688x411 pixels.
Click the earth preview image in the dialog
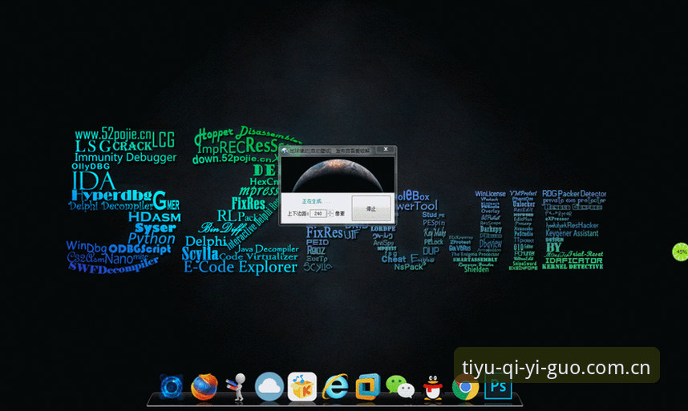pyautogui.click(x=338, y=175)
